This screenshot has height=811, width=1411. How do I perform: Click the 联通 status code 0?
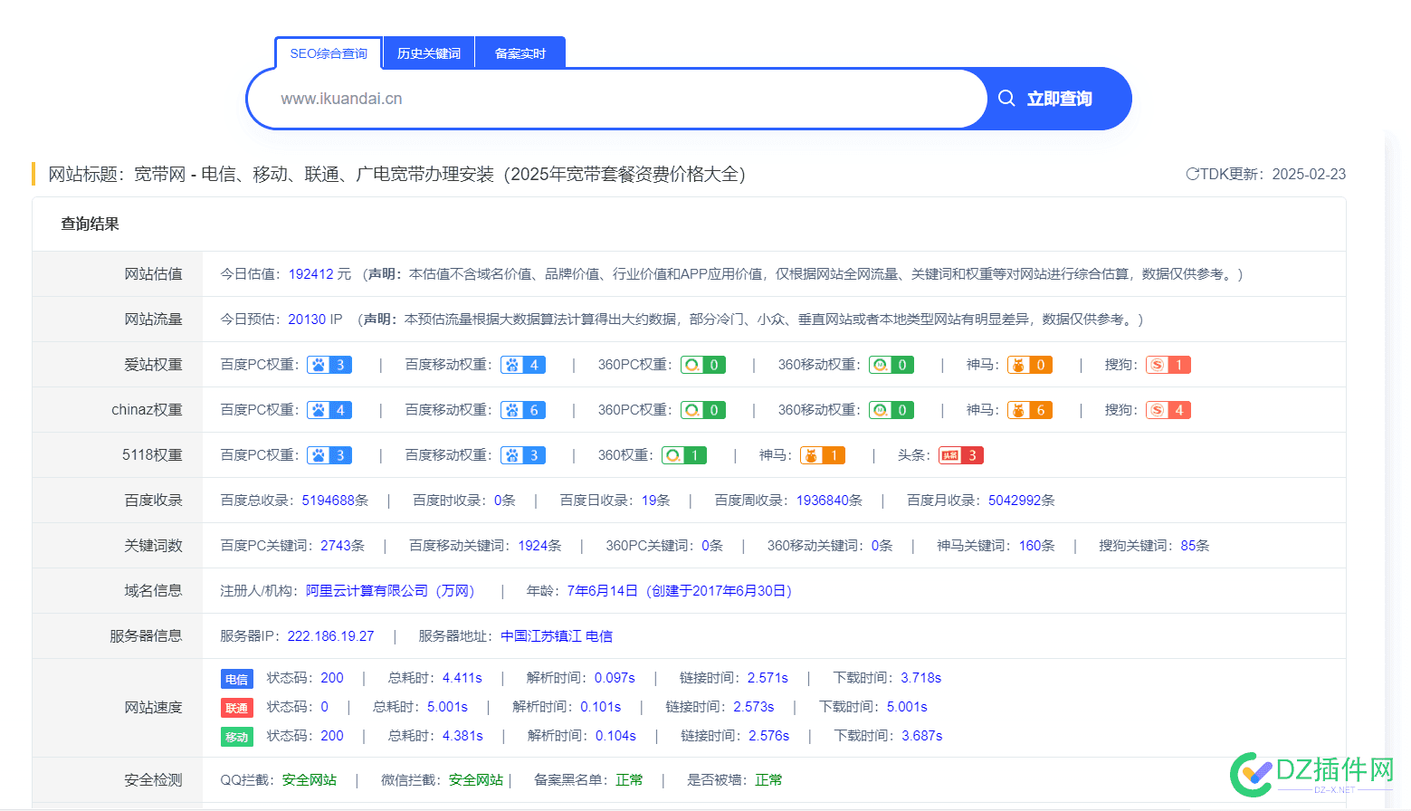324,706
